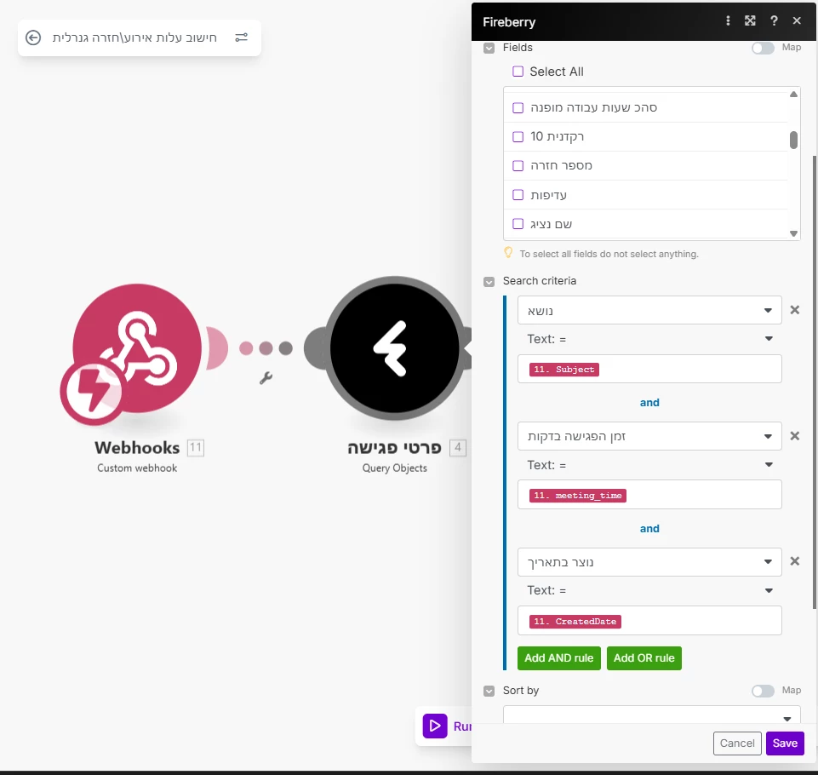The image size is (818, 775).
Task: Click the fields list scrollbar thumb
Action: [793, 140]
